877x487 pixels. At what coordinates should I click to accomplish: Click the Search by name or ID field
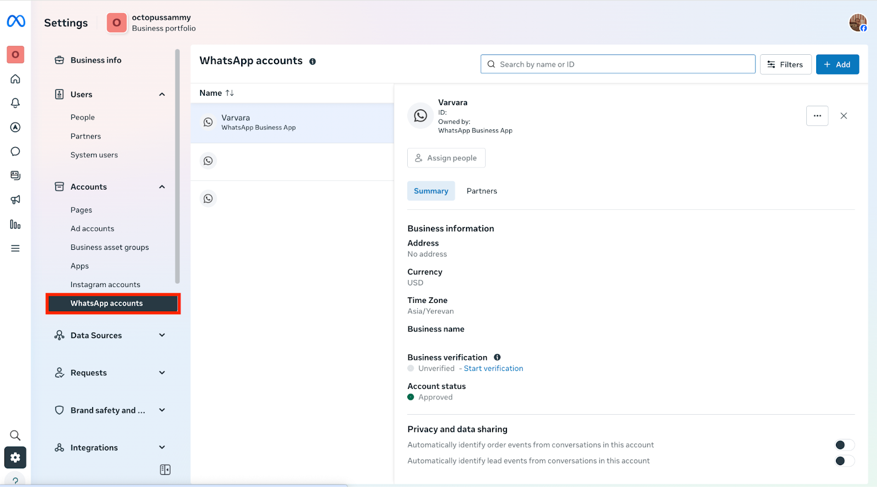[x=618, y=64]
